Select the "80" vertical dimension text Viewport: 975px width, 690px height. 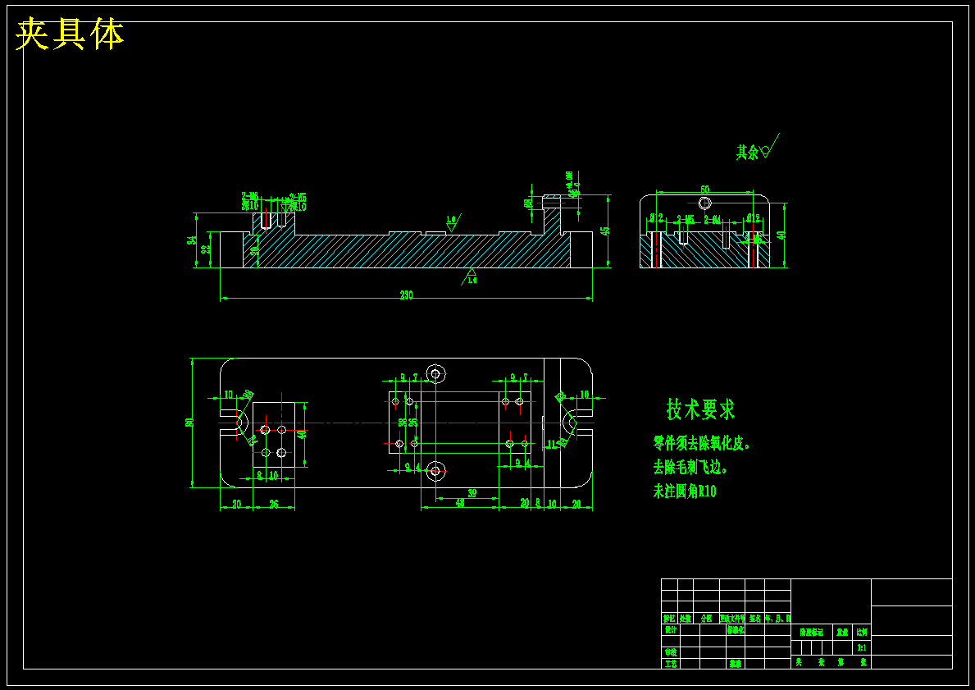click(x=189, y=423)
